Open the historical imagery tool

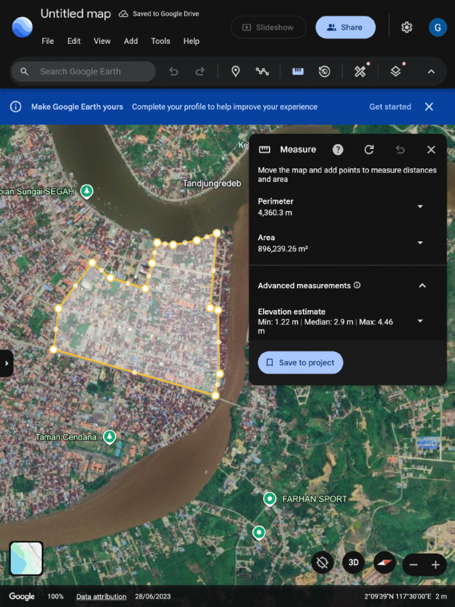coord(325,72)
